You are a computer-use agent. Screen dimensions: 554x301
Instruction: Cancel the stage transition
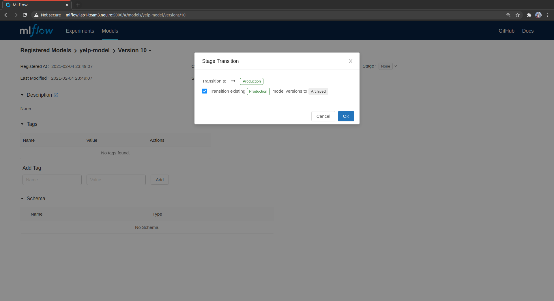(x=323, y=116)
